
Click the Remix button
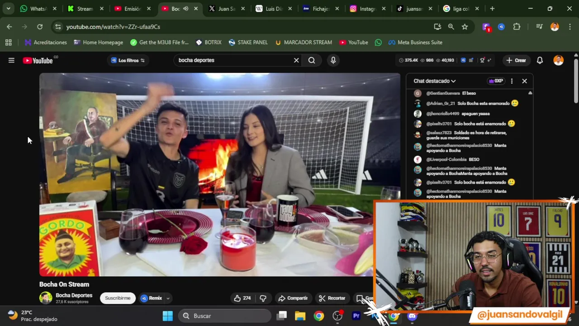(x=151, y=298)
